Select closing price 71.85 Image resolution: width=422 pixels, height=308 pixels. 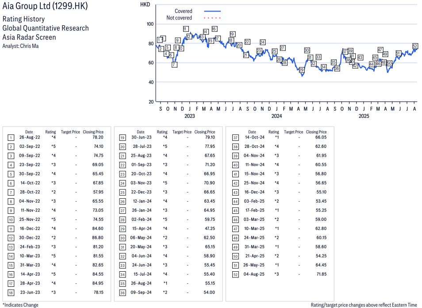coord(321,274)
